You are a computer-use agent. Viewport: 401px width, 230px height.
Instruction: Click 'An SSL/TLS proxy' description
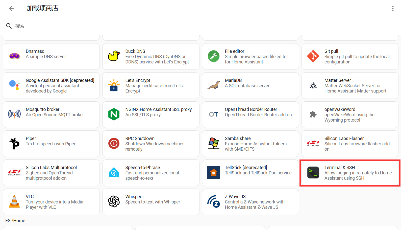coord(143,115)
